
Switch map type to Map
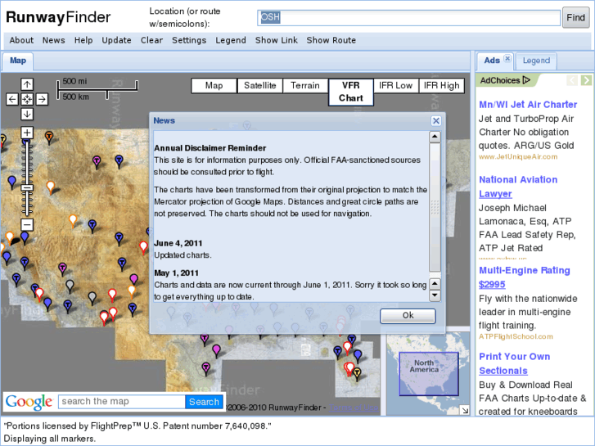click(214, 85)
